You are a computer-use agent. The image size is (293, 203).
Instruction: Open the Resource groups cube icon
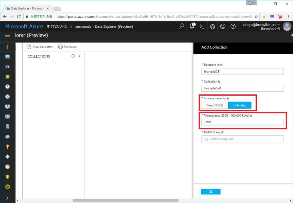click(7, 67)
